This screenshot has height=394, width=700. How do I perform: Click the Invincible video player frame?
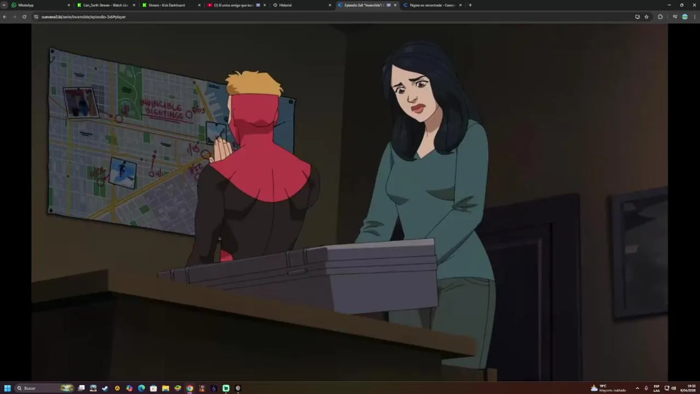349,202
